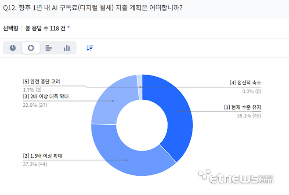The image size is (289, 195).
Task: Click the '[1] 현재 수준 유지' label
Action: (x=242, y=106)
